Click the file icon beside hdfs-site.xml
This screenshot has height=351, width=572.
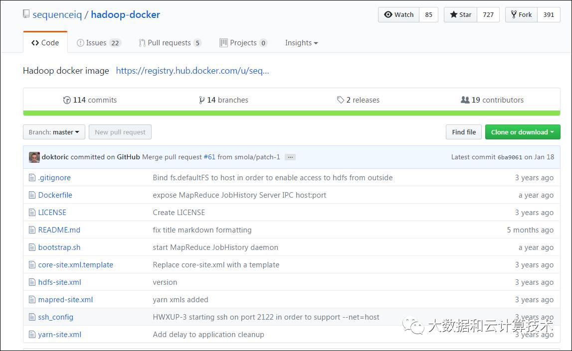coord(32,283)
